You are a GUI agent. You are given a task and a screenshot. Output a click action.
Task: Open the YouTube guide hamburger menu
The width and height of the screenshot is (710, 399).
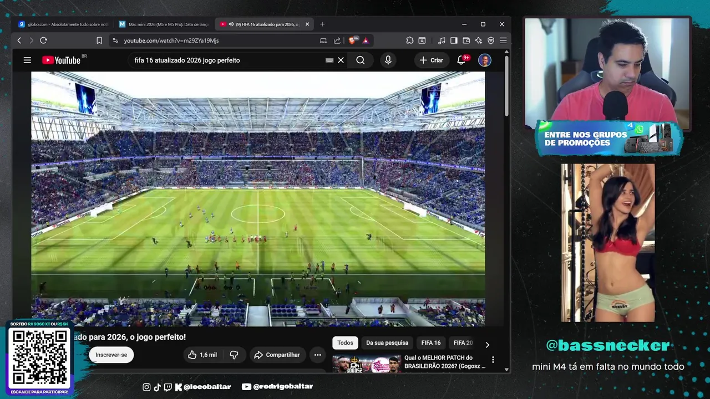point(27,60)
